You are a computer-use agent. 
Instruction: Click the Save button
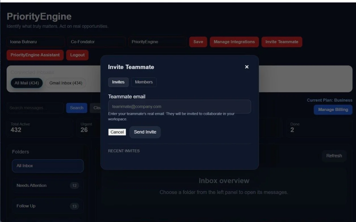198,42
